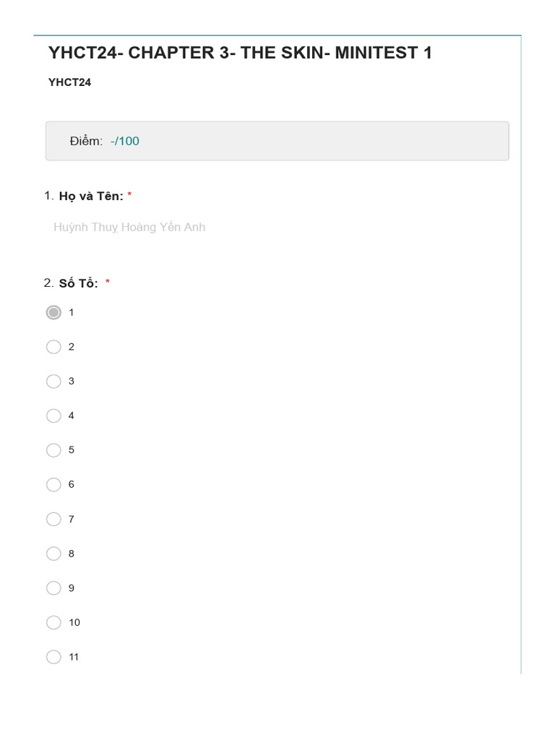
Task: Click the -/100 score value
Action: click(125, 141)
